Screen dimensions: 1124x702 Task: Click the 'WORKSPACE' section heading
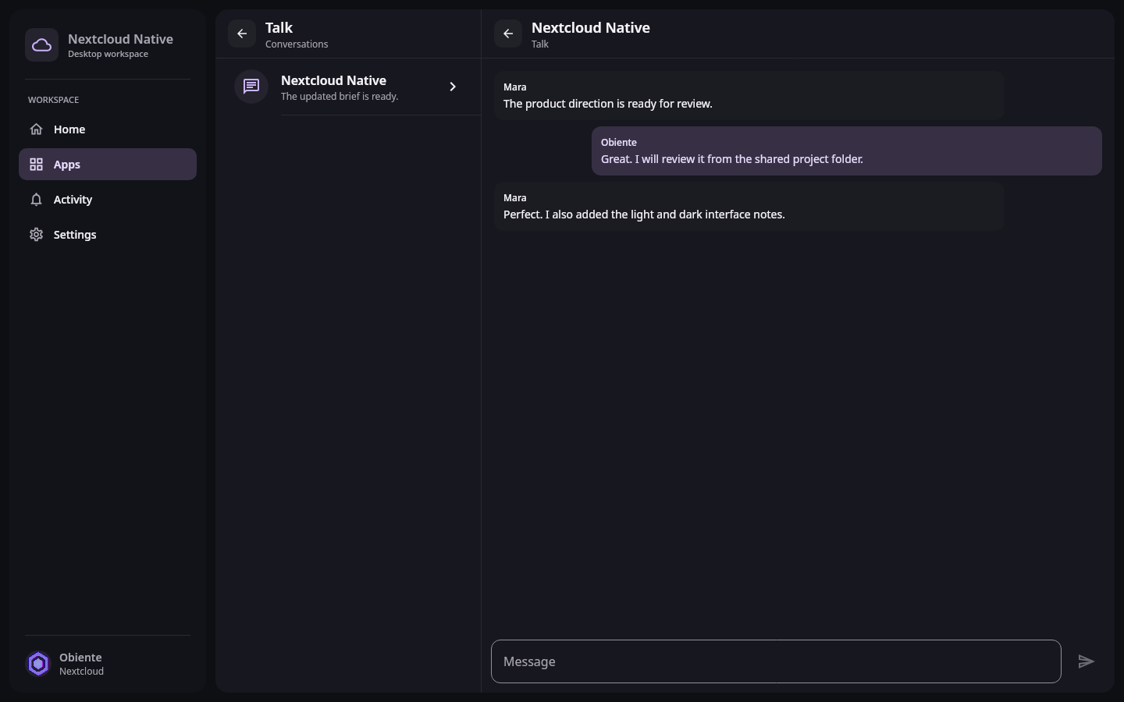53,100
